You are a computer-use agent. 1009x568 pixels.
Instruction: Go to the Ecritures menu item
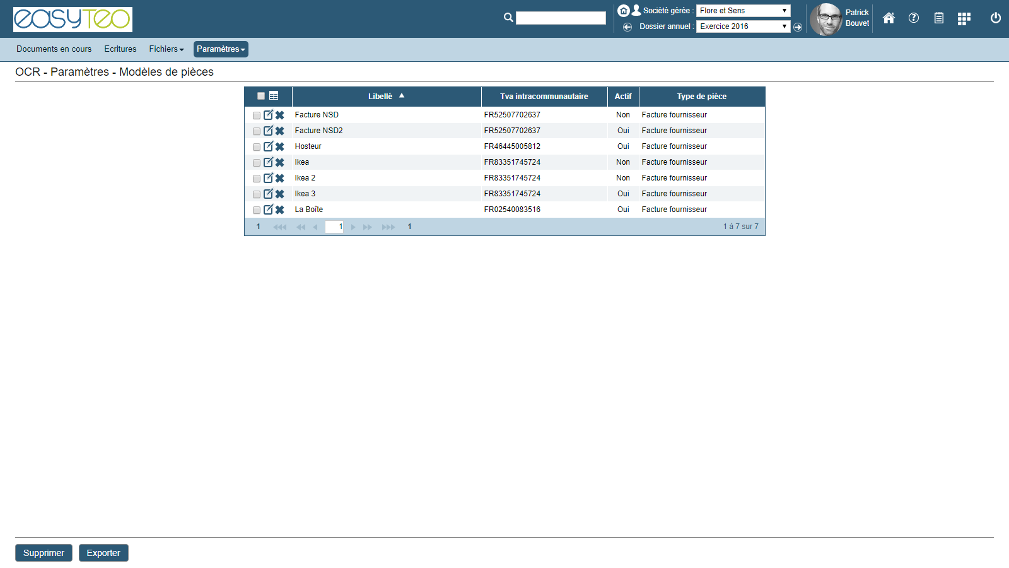[x=120, y=49]
